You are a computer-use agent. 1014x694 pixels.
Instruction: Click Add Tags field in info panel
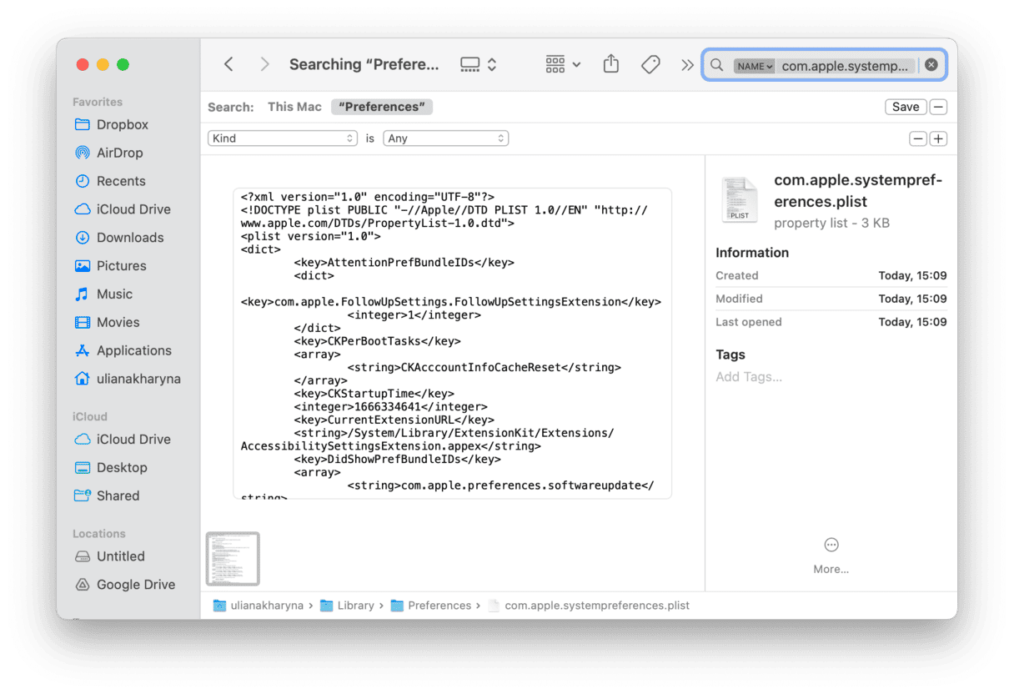749,377
